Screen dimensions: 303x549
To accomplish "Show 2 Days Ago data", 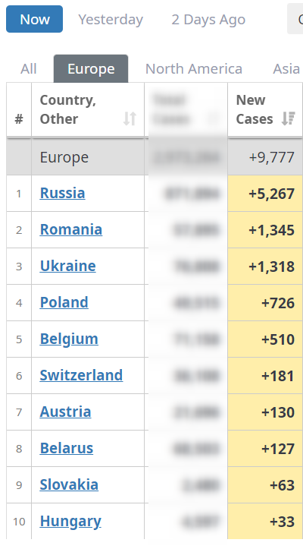I will pos(208,19).
